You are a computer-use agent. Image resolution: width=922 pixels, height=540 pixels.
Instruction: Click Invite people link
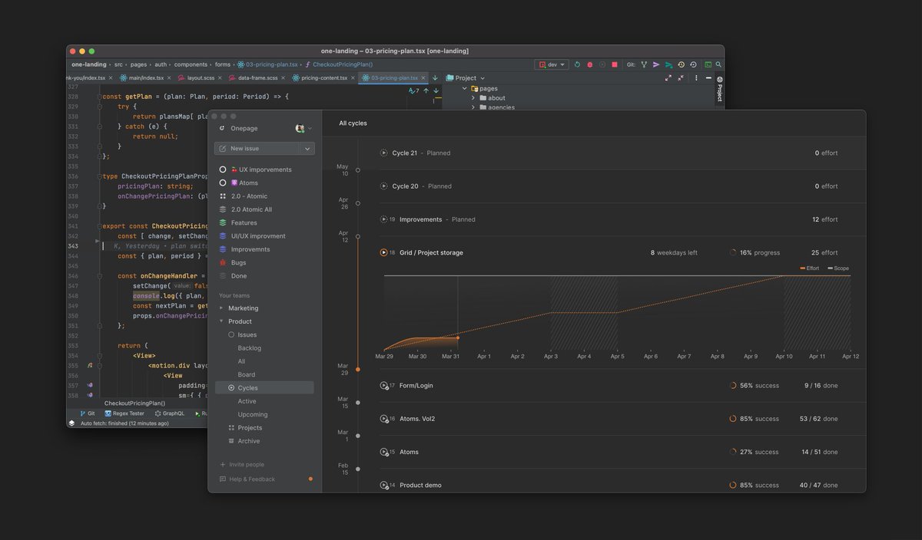(241, 465)
